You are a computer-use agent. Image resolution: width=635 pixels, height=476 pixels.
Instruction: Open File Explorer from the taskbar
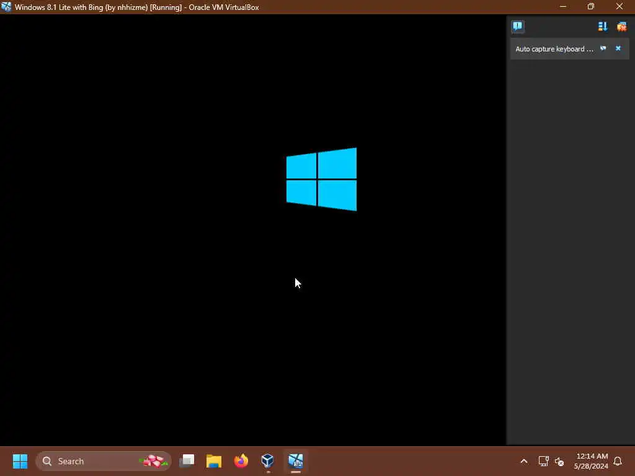(214, 461)
